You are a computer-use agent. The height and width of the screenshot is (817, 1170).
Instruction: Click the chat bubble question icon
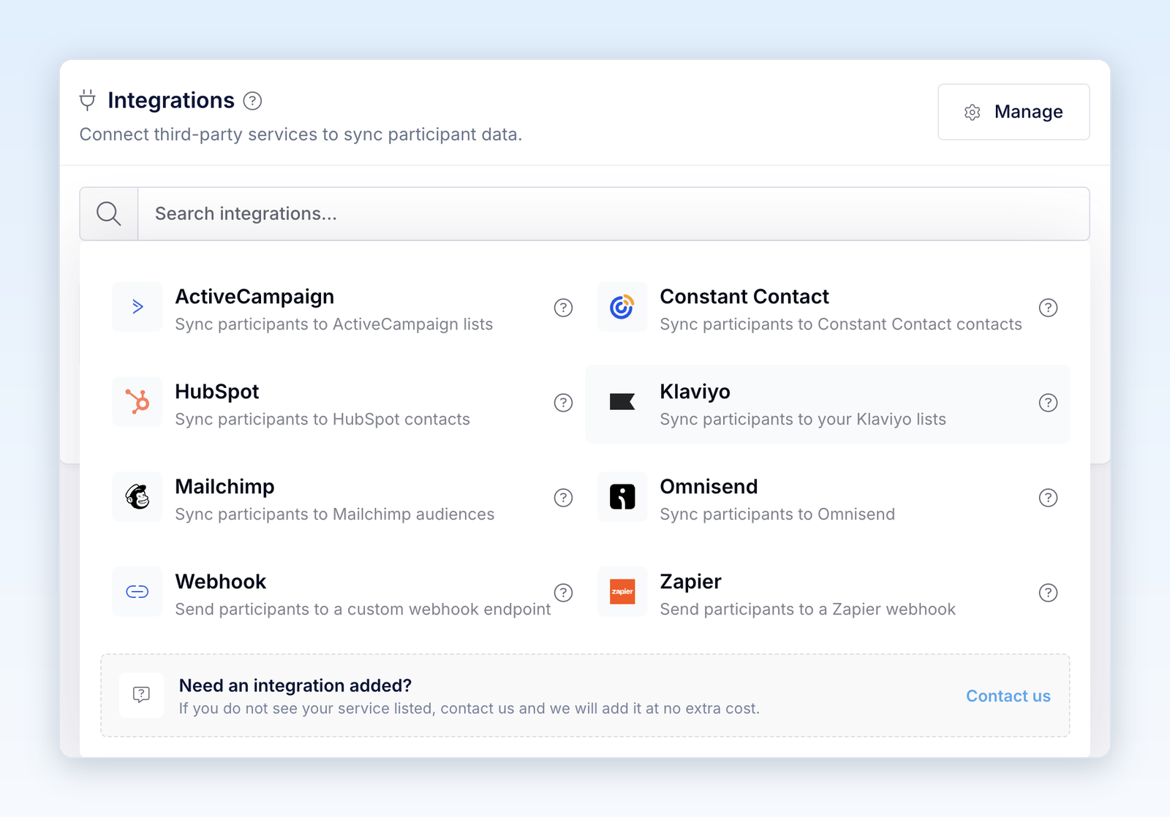click(x=142, y=694)
